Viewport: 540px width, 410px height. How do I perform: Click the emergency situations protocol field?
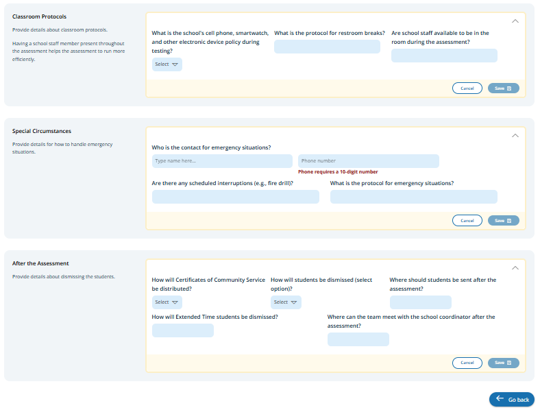tap(413, 197)
